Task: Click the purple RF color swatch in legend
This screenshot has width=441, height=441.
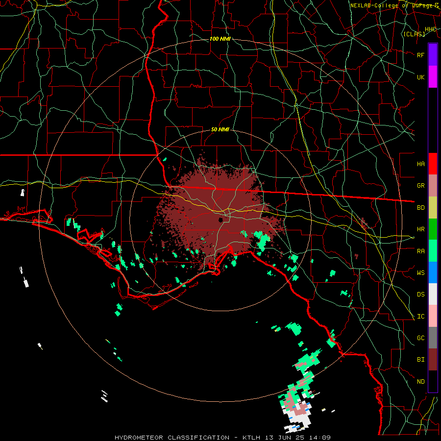Action: pyautogui.click(x=433, y=55)
